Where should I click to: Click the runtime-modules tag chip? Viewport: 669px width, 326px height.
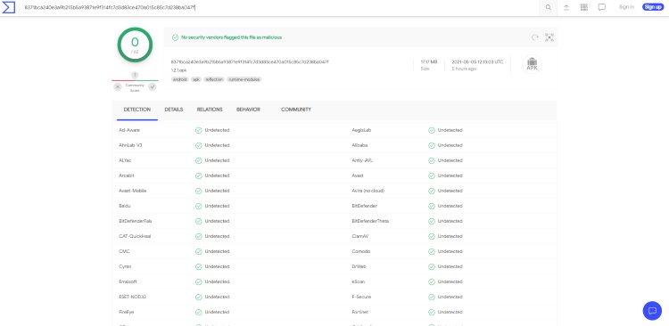point(244,79)
